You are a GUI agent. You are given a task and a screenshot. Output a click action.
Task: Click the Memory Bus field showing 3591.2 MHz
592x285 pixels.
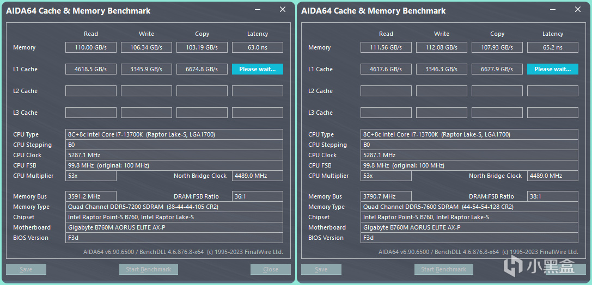91,196
